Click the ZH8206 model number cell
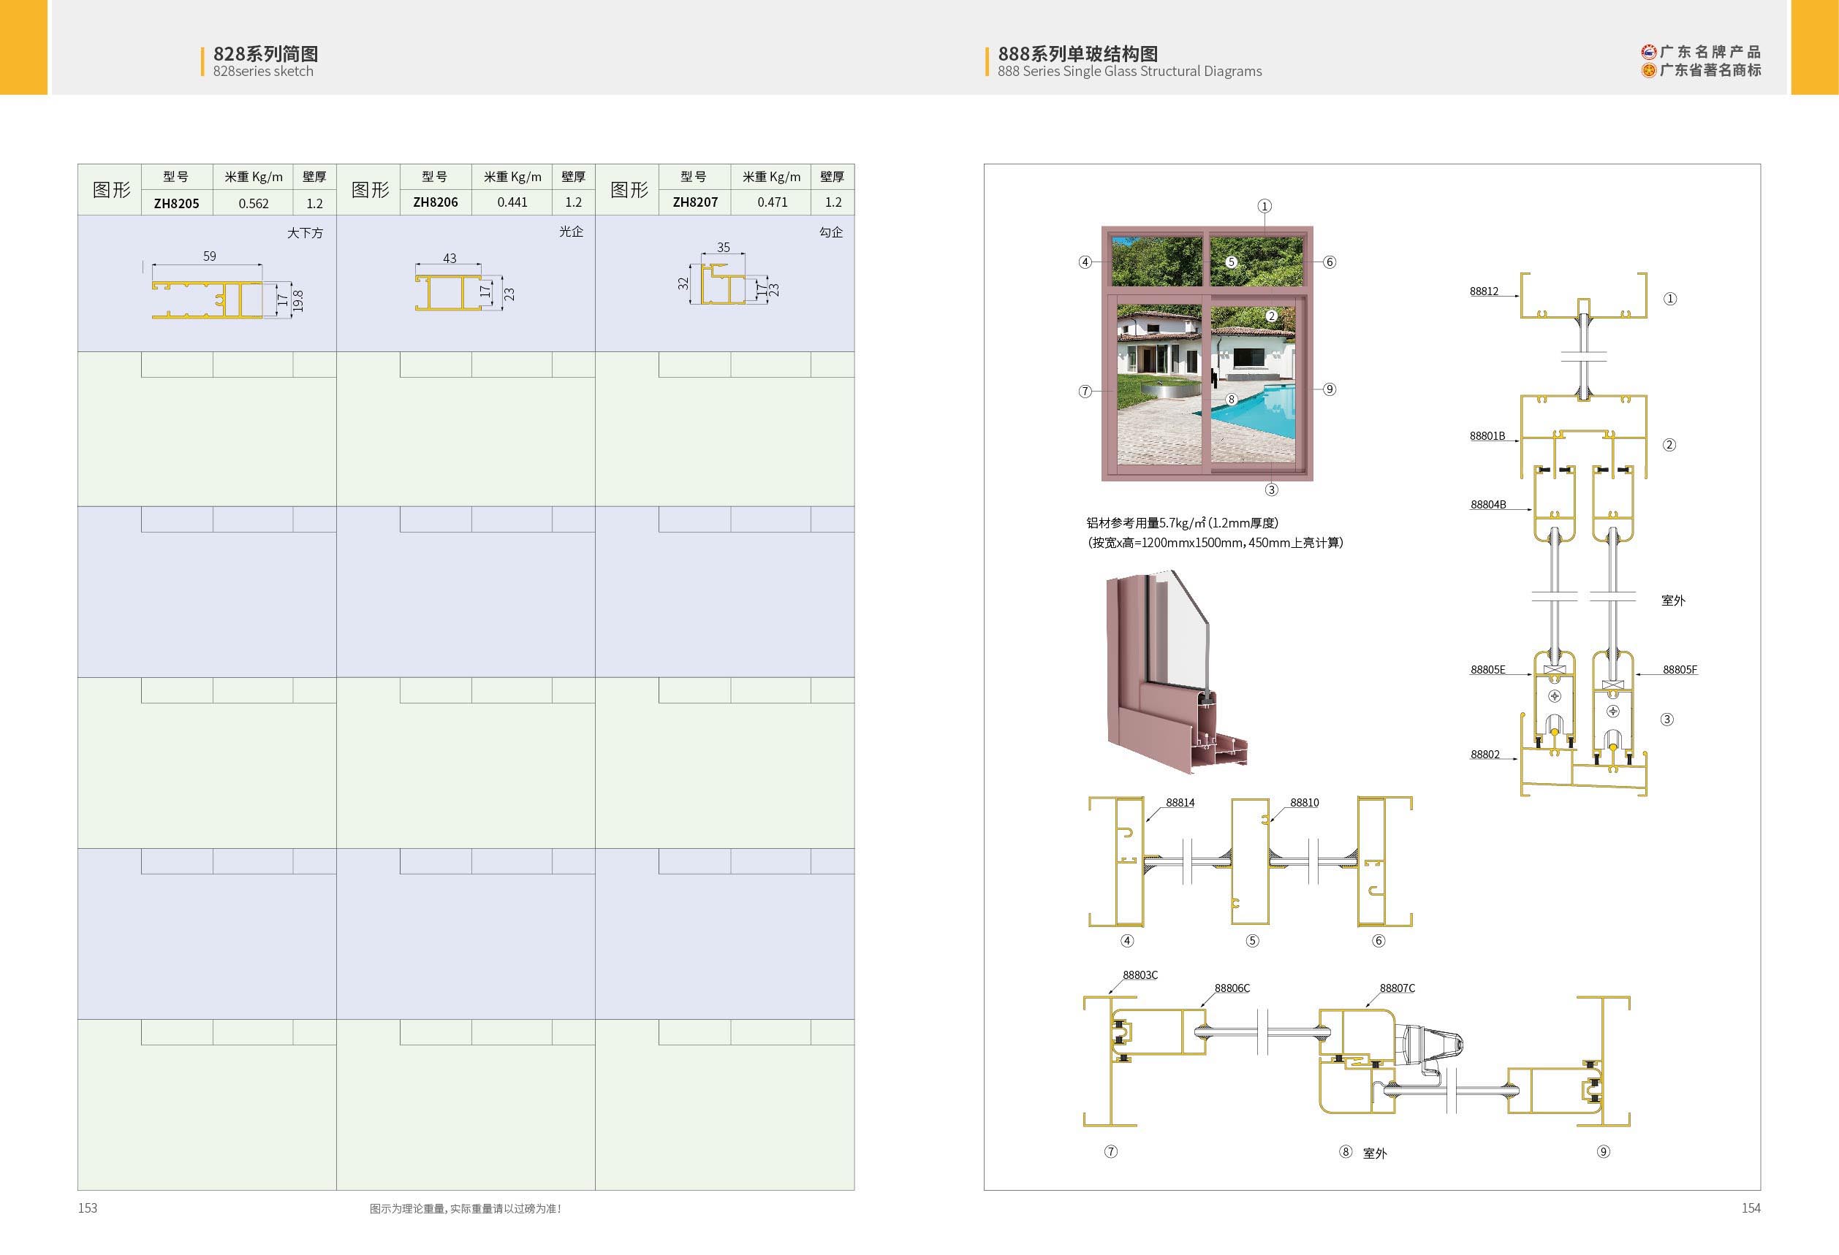The width and height of the screenshot is (1839, 1255). pos(435,202)
